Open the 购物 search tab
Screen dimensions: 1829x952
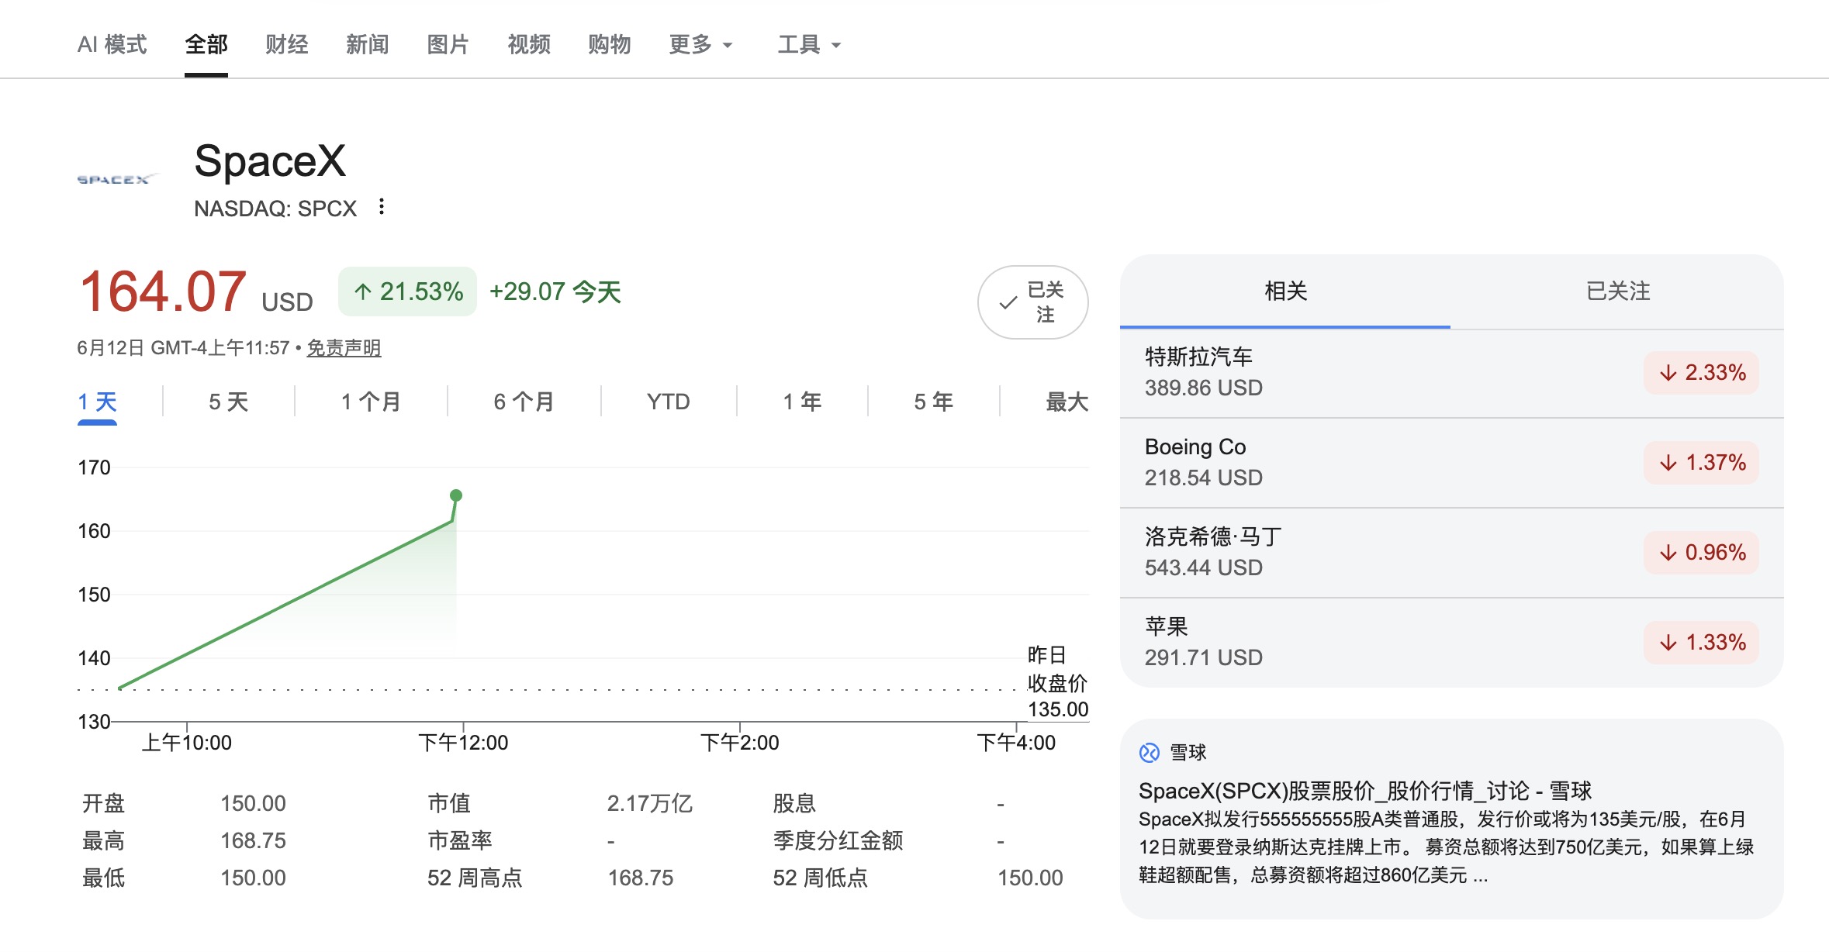coord(610,45)
